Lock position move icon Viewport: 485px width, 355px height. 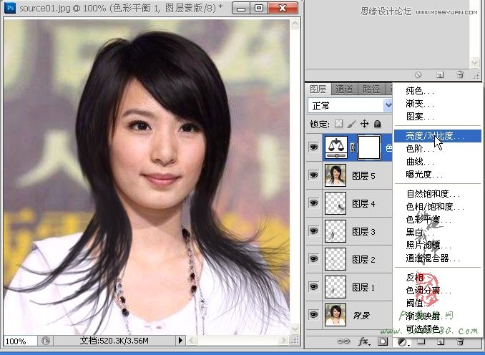[364, 124]
